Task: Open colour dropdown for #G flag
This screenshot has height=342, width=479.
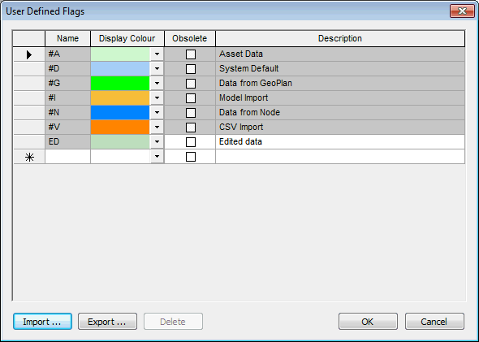Action: [x=157, y=83]
